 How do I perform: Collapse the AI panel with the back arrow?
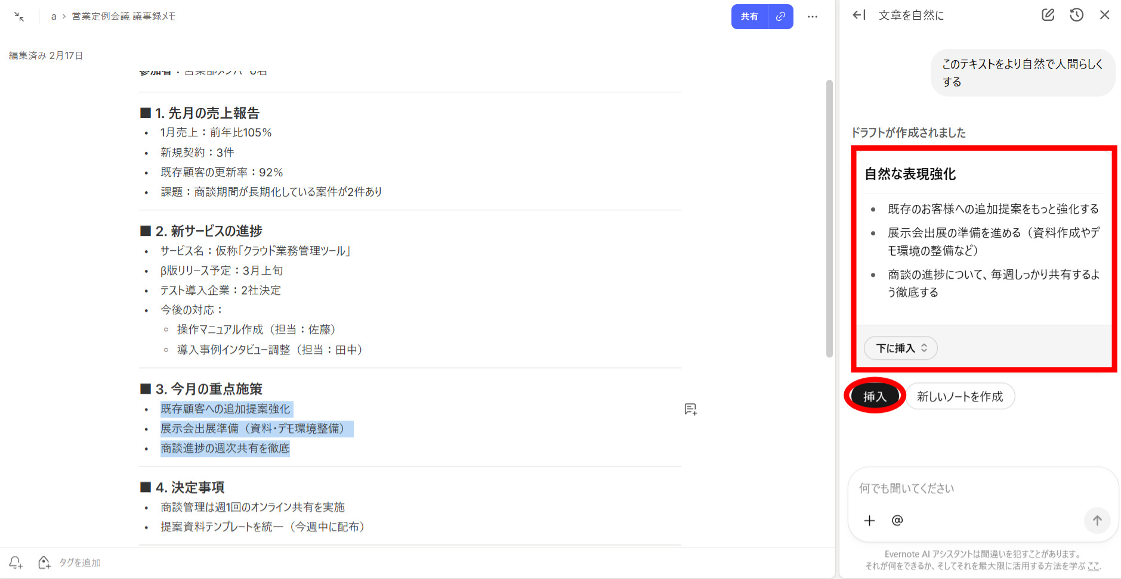[x=858, y=14]
